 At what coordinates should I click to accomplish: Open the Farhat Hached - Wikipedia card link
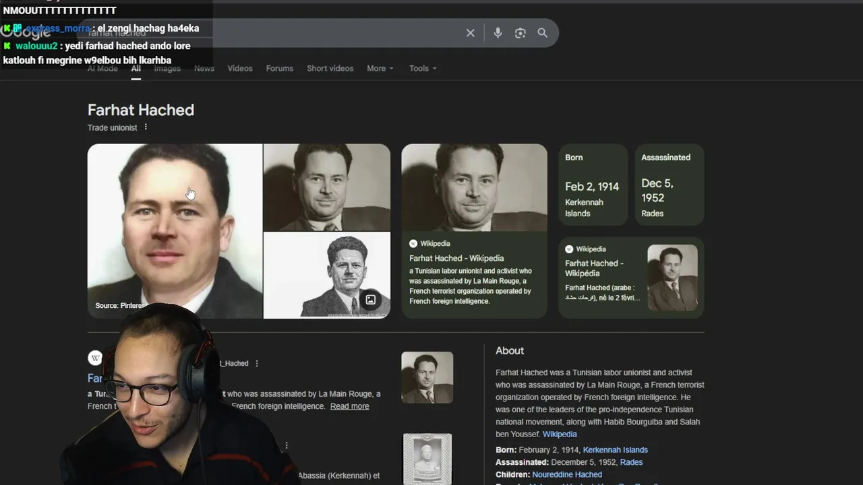(456, 258)
